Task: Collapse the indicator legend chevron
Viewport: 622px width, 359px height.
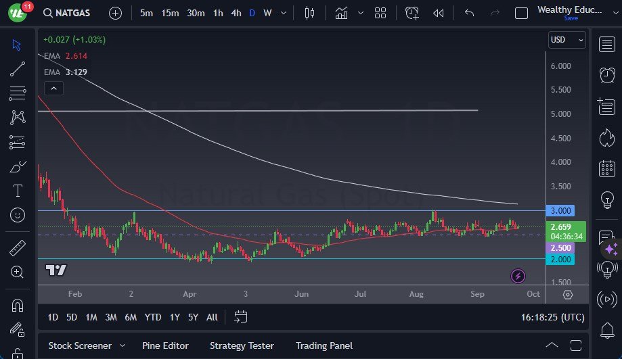Action: click(53, 88)
